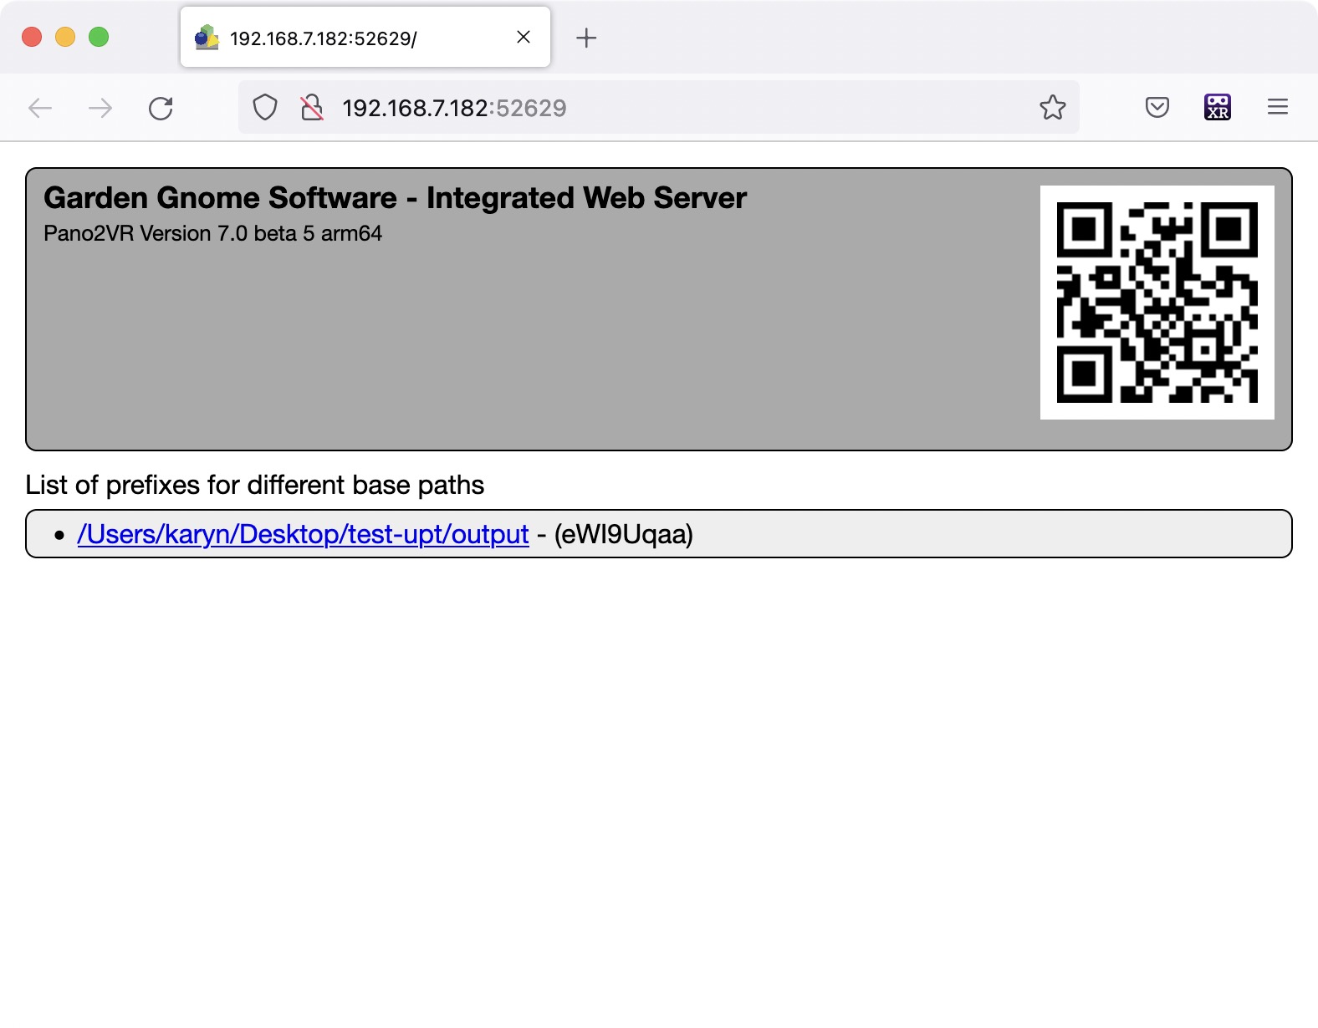Screen dimensions: 1318x1028
Task: Save the page to Pocket
Action: pyautogui.click(x=1157, y=108)
